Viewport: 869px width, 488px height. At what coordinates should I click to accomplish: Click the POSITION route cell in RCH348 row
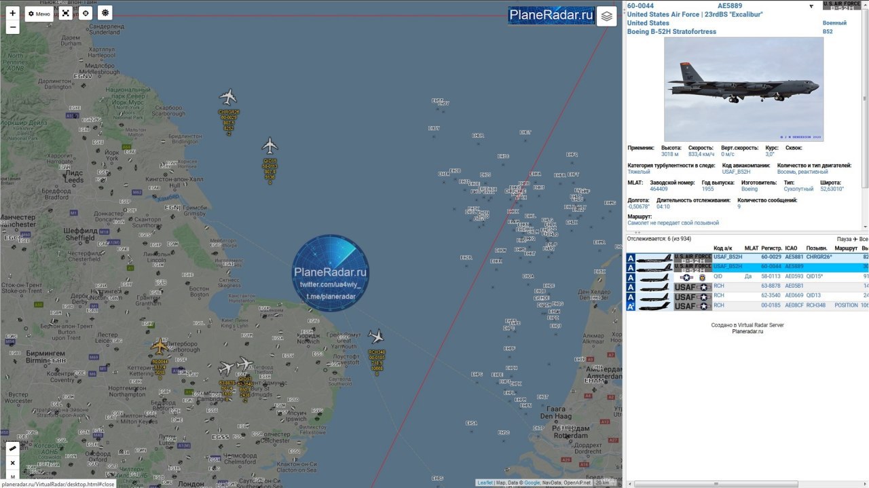(x=846, y=305)
